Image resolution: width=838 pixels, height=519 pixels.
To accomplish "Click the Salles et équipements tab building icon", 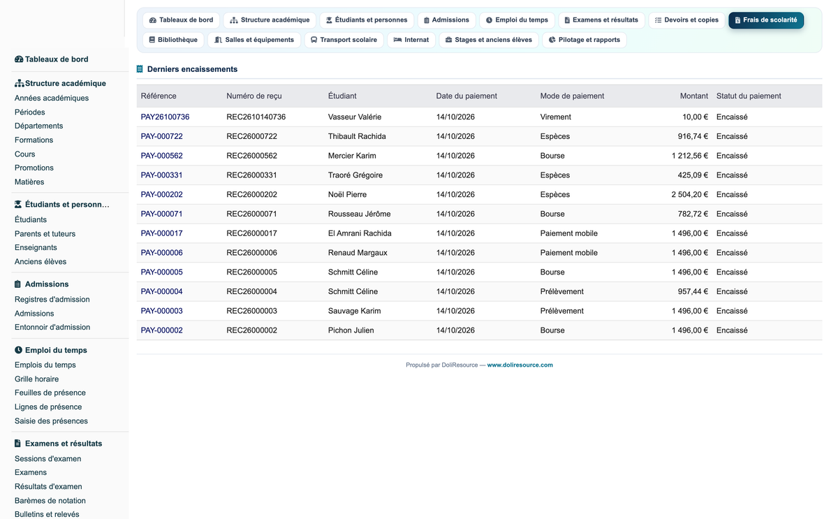I will click(219, 40).
